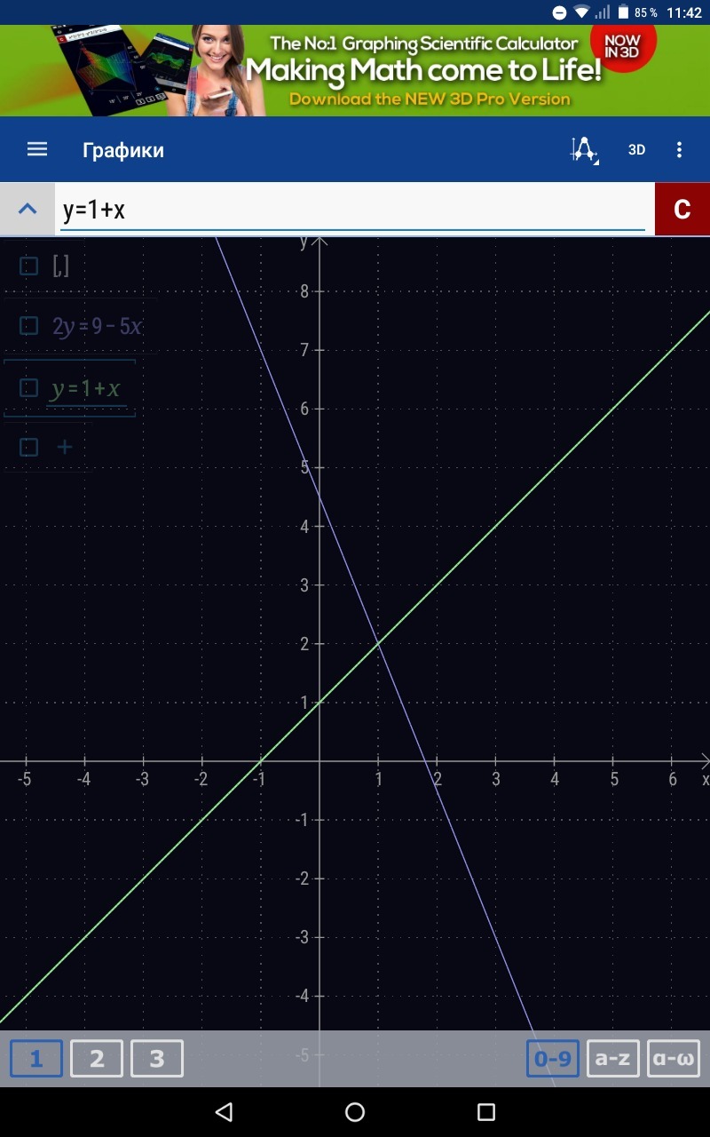Image resolution: width=710 pixels, height=1137 pixels.
Task: Toggle checkbox for y=1+x equation
Action: click(x=29, y=388)
